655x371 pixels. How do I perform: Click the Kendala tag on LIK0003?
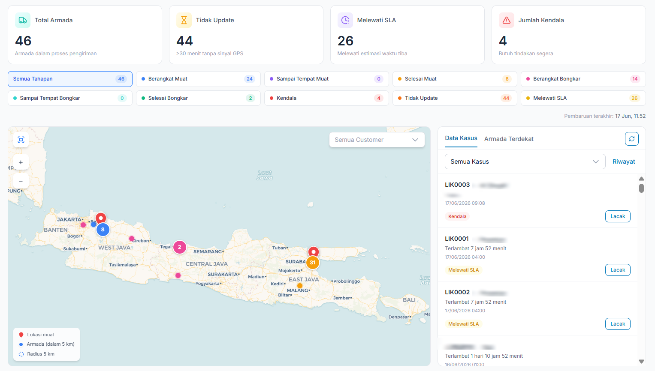(x=457, y=216)
